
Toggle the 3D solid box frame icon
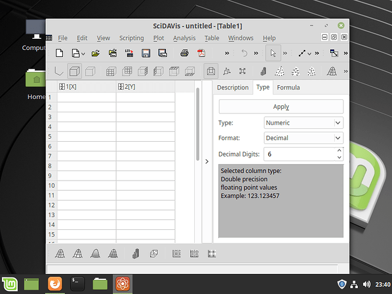coord(75,71)
